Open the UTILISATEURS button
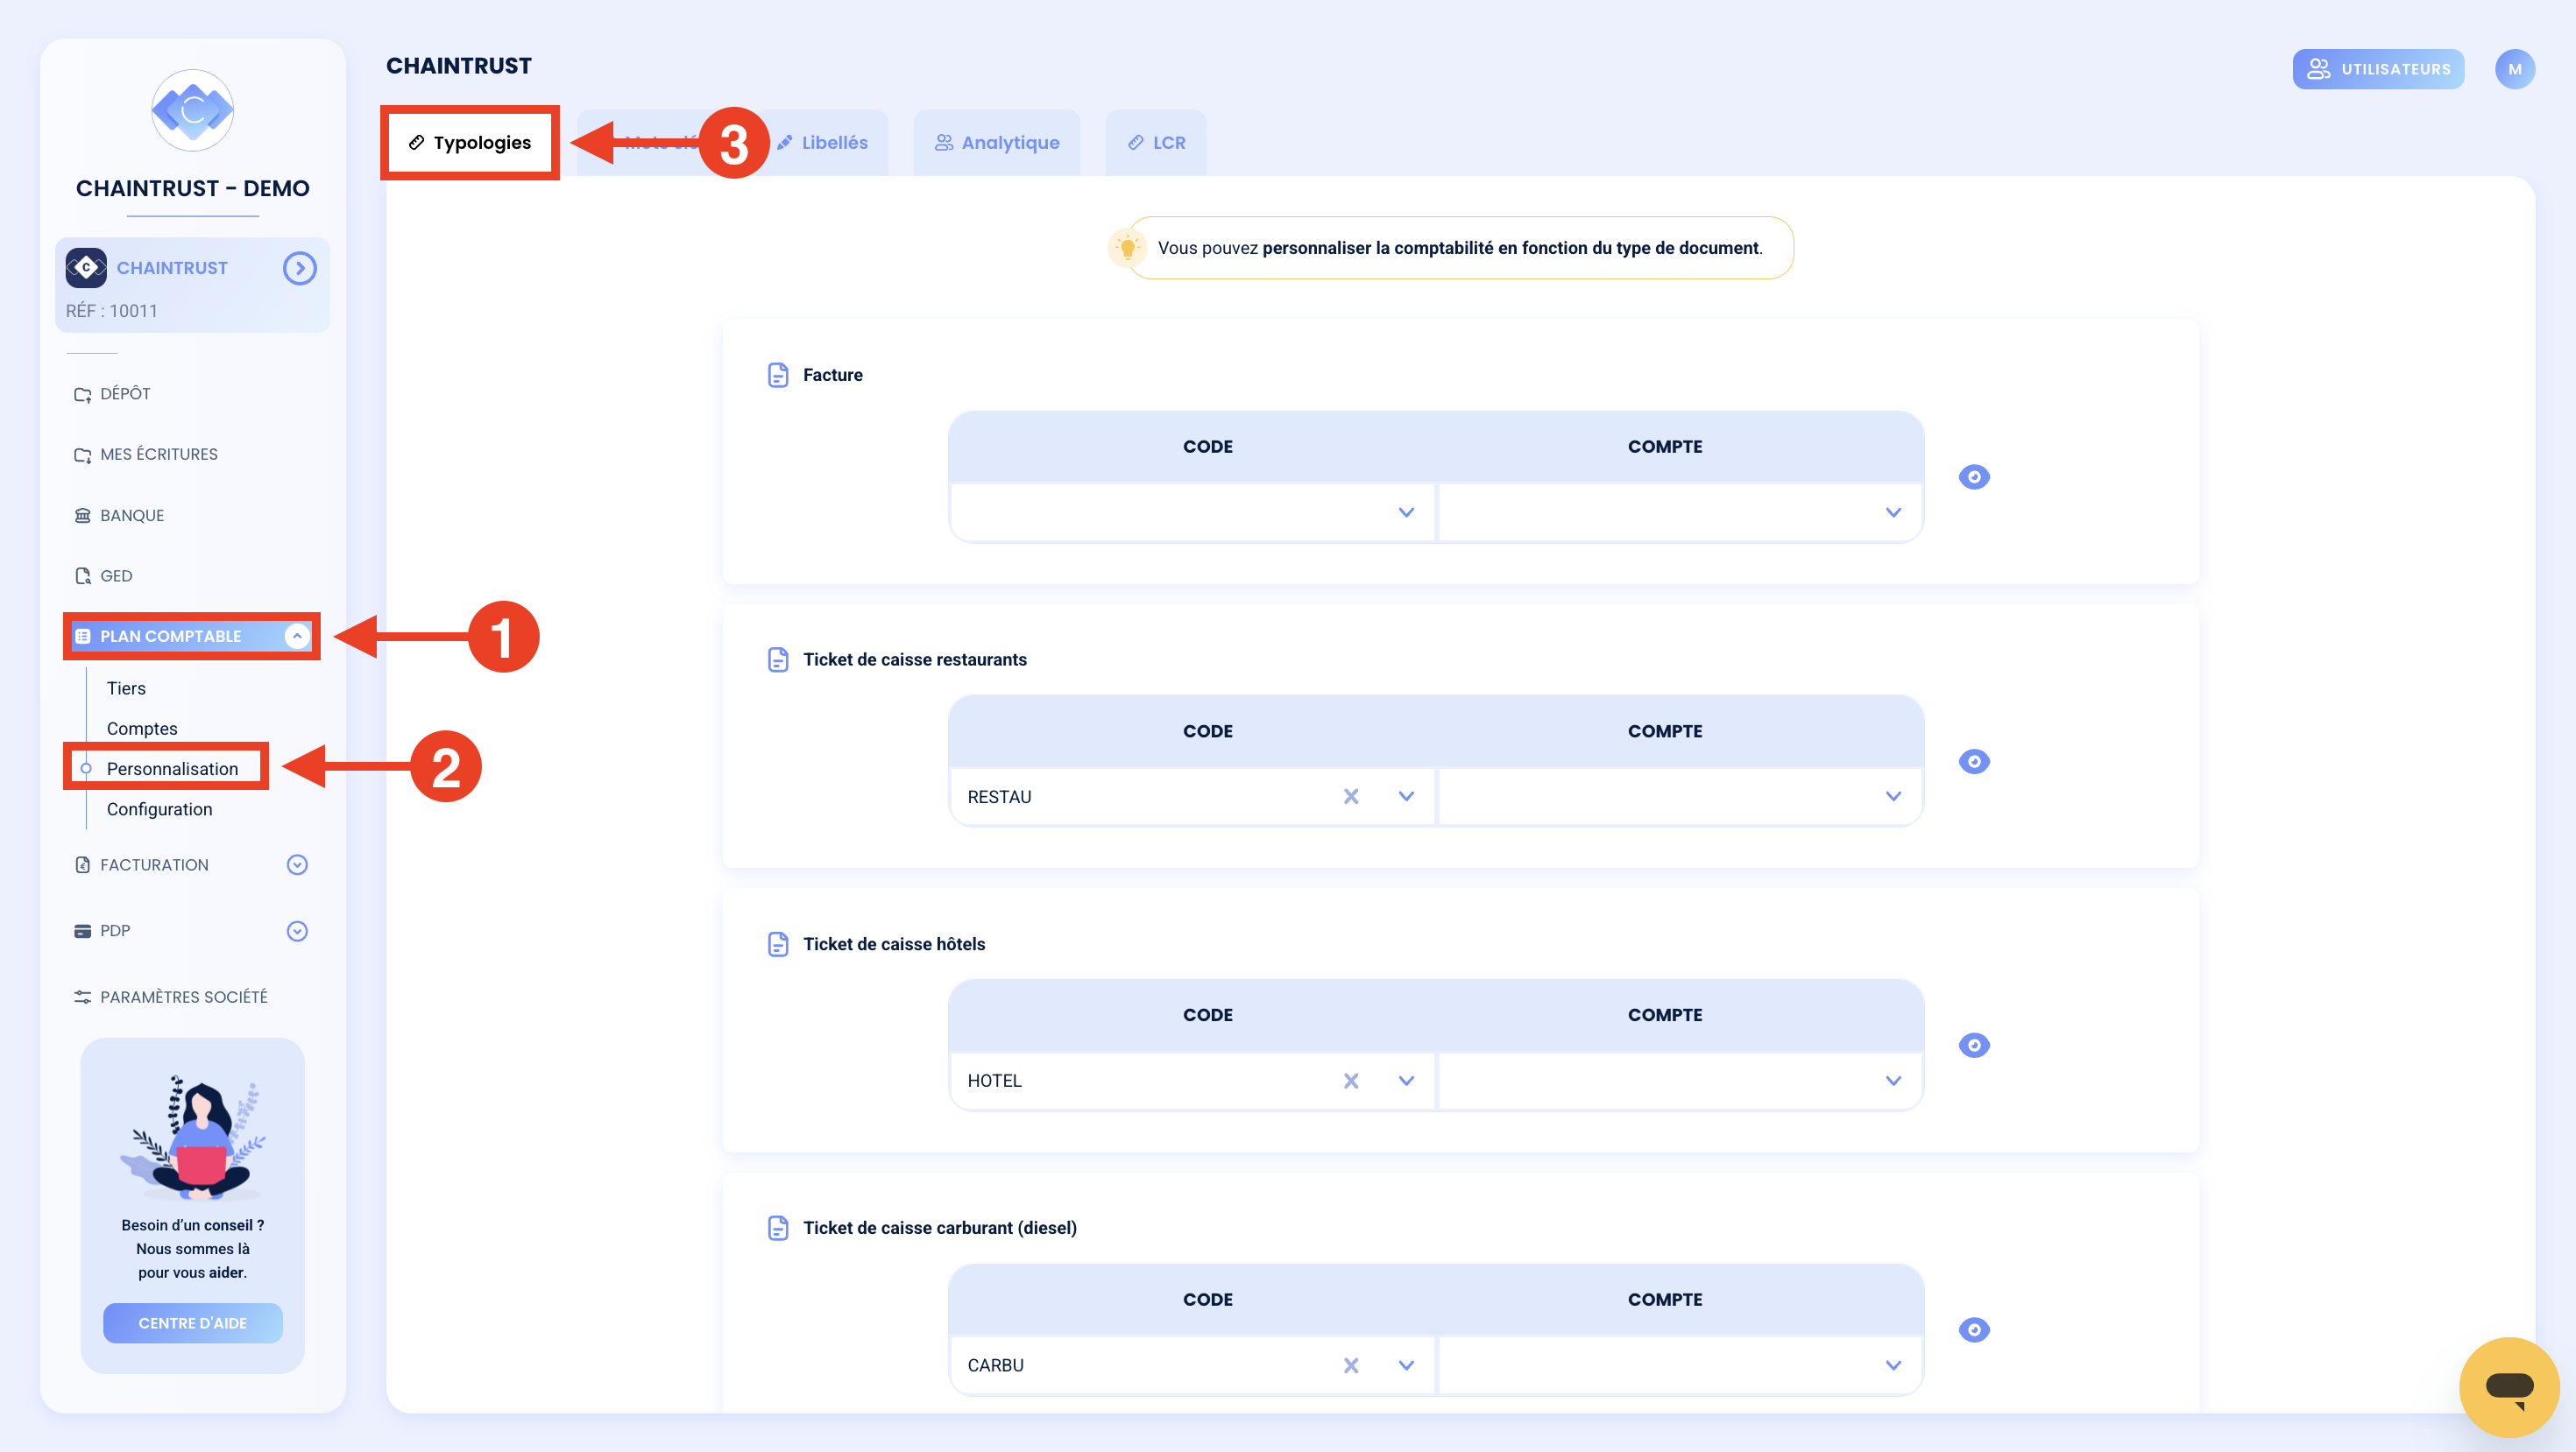This screenshot has width=2576, height=1452. coord(2379,69)
